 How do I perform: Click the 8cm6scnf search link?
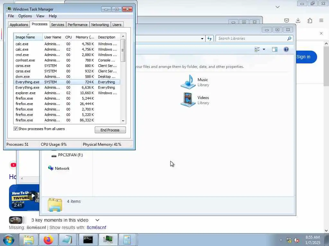coord(96,227)
